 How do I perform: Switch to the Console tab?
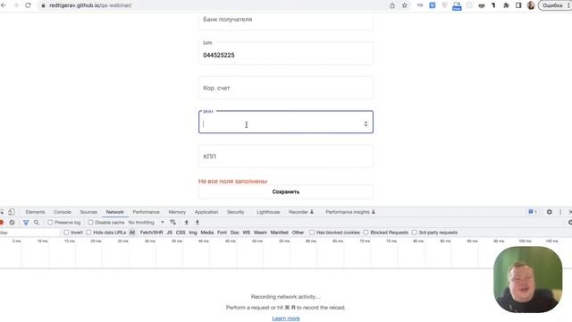[x=63, y=212]
